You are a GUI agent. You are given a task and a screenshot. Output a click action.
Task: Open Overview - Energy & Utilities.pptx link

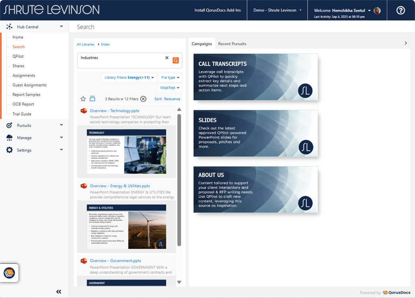point(120,186)
